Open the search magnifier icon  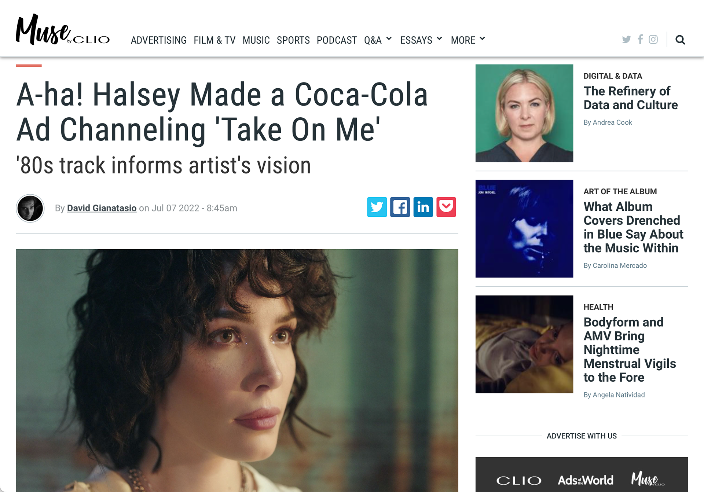pos(680,40)
